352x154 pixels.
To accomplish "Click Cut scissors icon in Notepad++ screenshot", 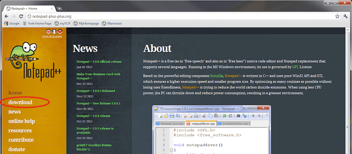I will pyautogui.click(x=204, y=116).
